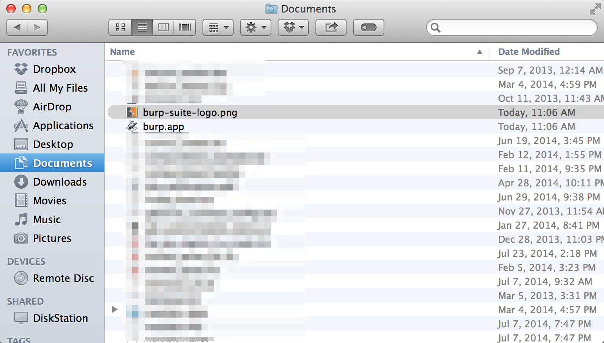Open AirDrop from the sidebar
Image resolution: width=604 pixels, height=343 pixels.
point(52,107)
